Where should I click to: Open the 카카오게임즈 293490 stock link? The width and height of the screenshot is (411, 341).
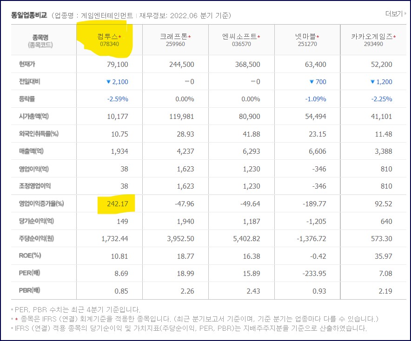pyautogui.click(x=373, y=40)
